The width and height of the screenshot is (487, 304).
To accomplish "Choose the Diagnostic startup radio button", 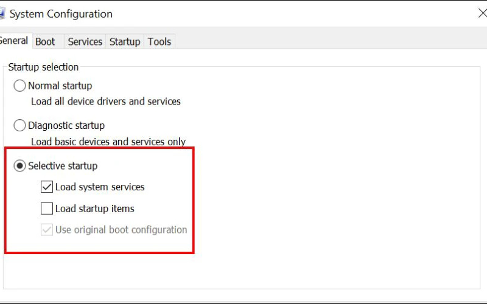I will pyautogui.click(x=20, y=125).
